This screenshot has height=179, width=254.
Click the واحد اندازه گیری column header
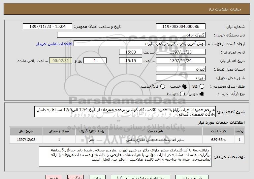(x=92, y=131)
